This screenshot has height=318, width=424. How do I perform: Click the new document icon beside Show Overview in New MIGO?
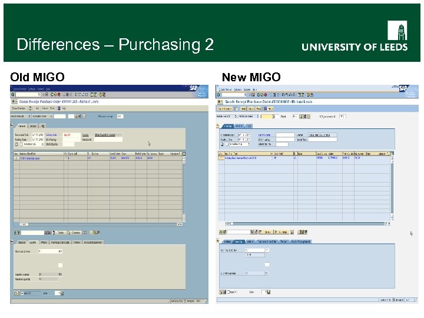point(236,109)
